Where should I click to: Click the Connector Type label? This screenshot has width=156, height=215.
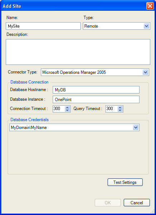(x=23, y=72)
